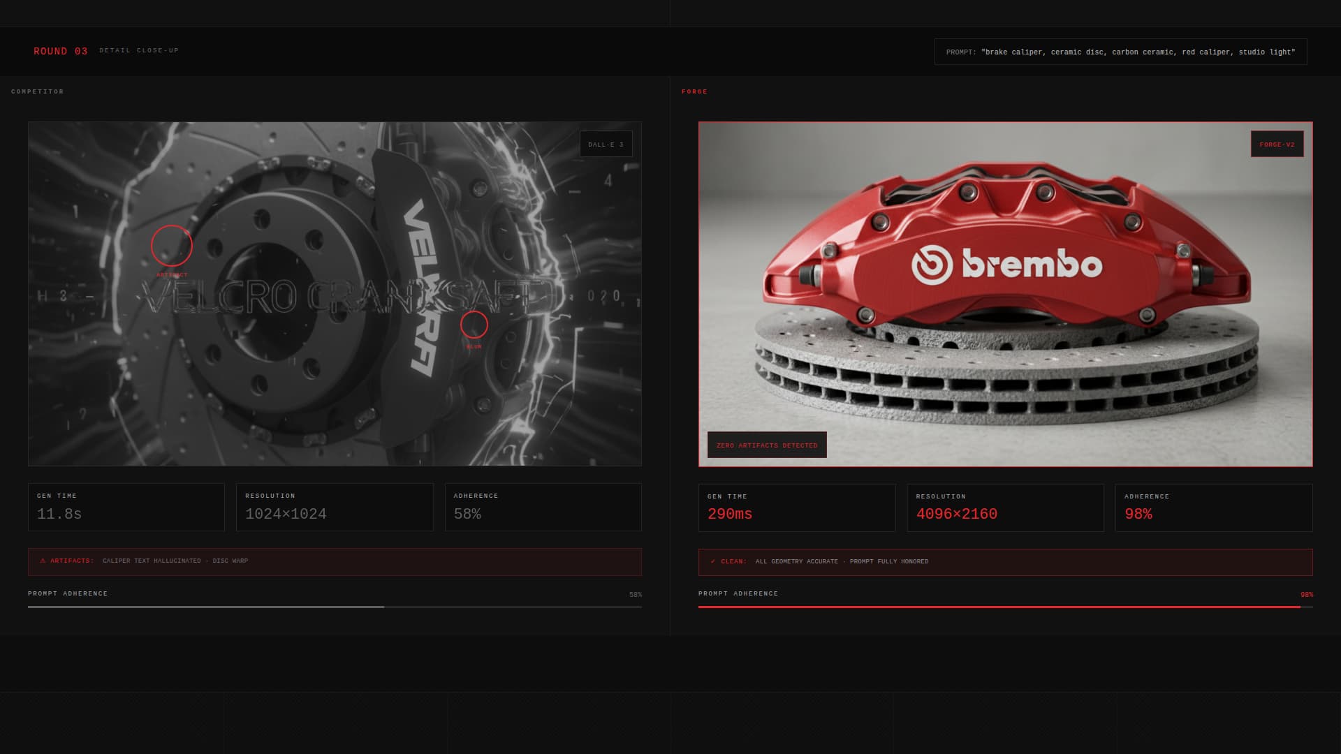
Task: Click the DALL·E 3 model badge
Action: [x=605, y=144]
